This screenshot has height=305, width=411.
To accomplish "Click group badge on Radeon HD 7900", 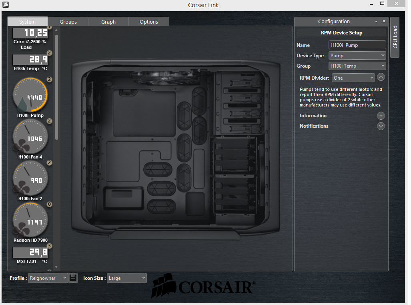I will [49, 204].
